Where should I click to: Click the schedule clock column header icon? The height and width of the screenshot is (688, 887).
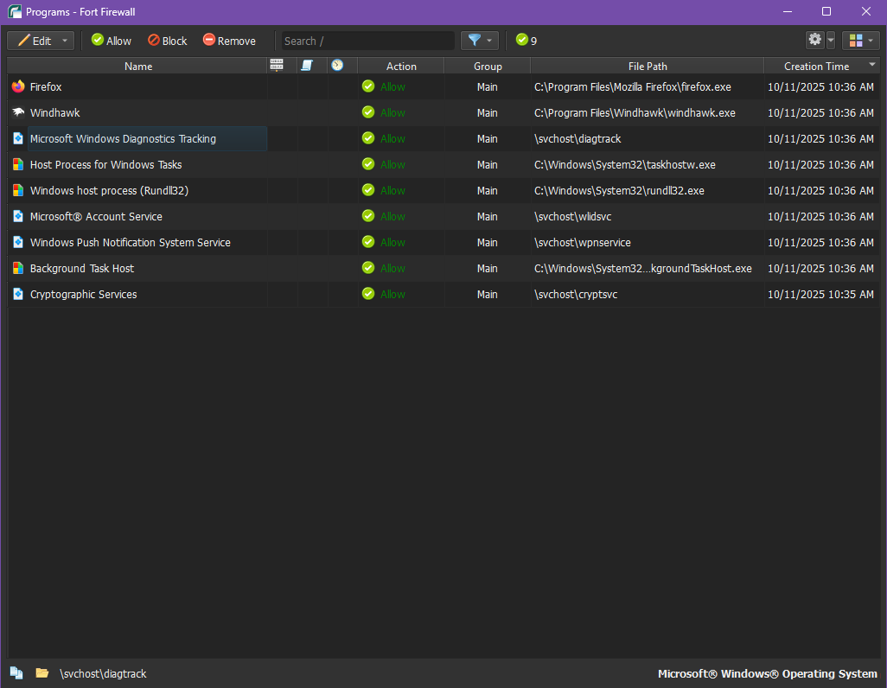tap(337, 66)
